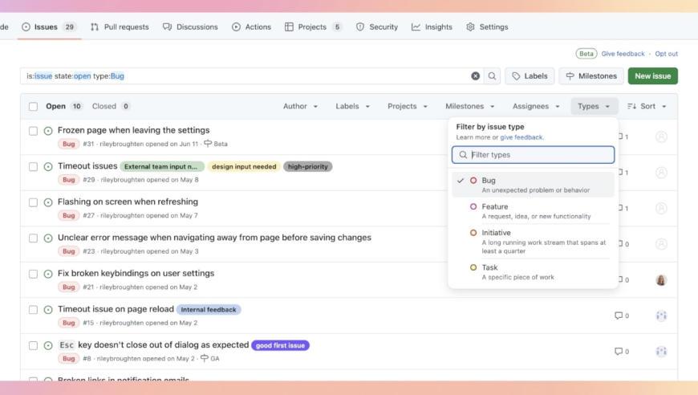Image resolution: width=698 pixels, height=395 pixels.
Task: Open the Labels button beside search
Action: [x=530, y=76]
